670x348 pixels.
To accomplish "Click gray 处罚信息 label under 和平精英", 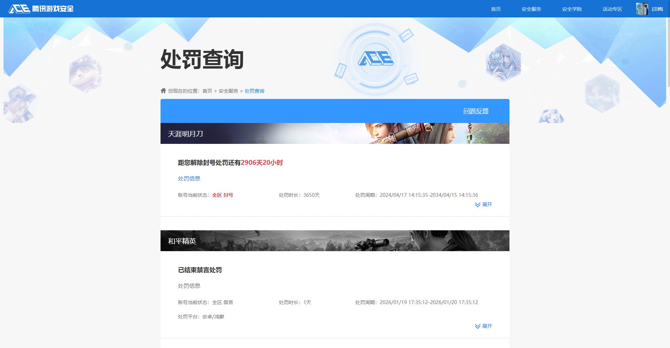I will click(x=189, y=286).
